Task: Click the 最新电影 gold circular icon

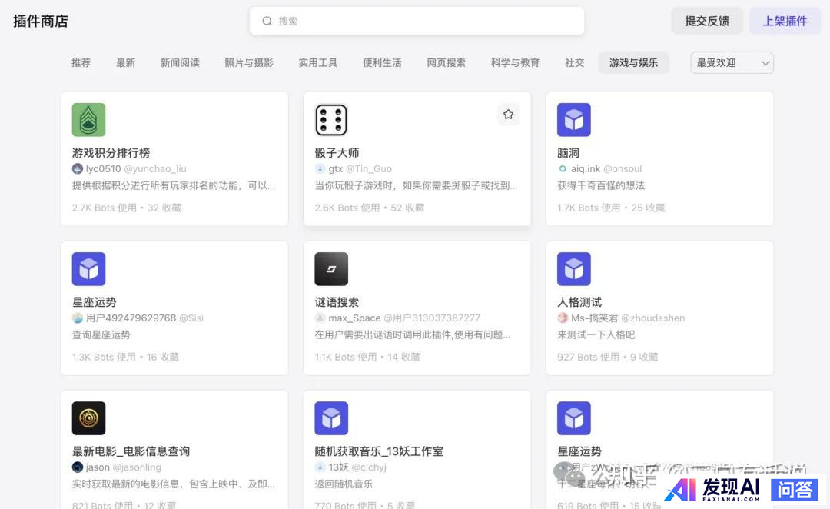Action: 88,418
